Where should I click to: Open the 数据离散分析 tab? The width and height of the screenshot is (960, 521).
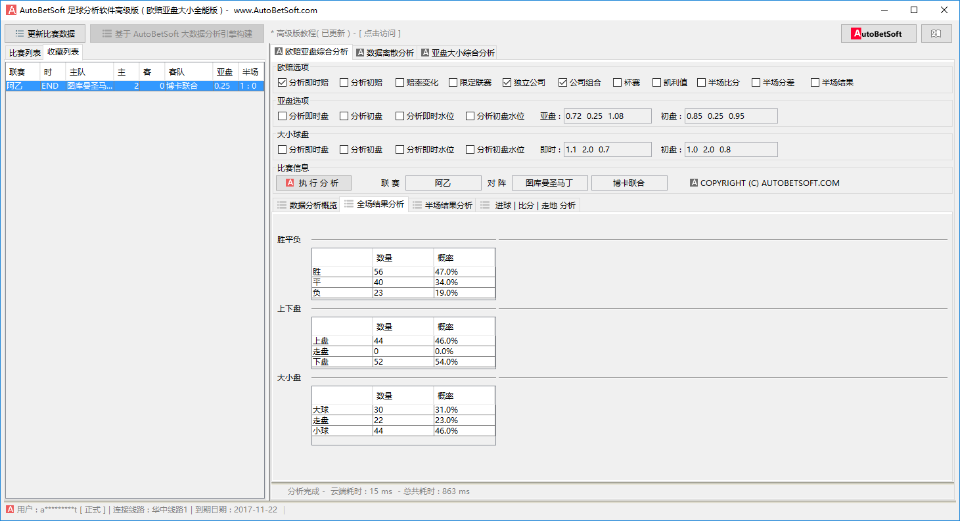[385, 53]
